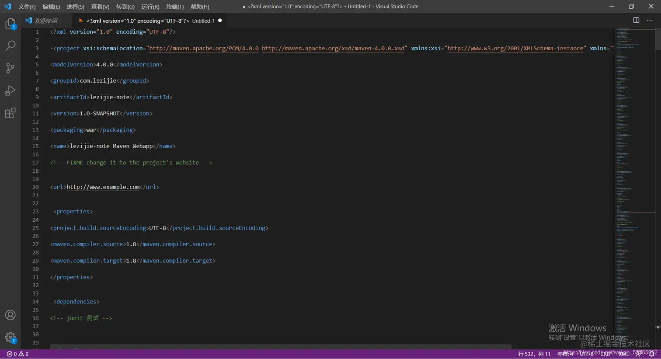The height and width of the screenshot is (359, 661).
Task: Open the 选择(S) menu
Action: (x=76, y=7)
